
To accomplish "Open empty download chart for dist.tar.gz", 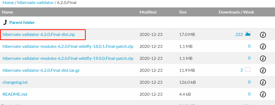I will (x=248, y=70).
